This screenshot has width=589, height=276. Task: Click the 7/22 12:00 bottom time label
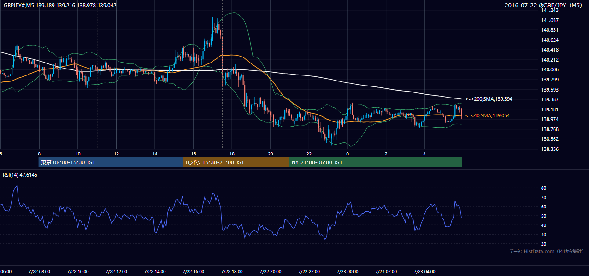pos(116,272)
